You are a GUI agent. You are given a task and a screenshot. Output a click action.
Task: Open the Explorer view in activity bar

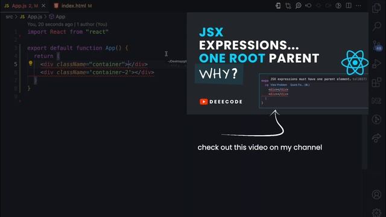click(x=376, y=8)
